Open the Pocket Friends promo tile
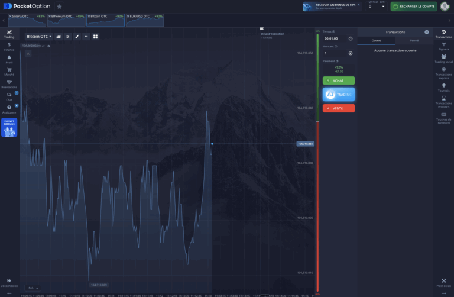This screenshot has height=297, width=454. point(9,127)
